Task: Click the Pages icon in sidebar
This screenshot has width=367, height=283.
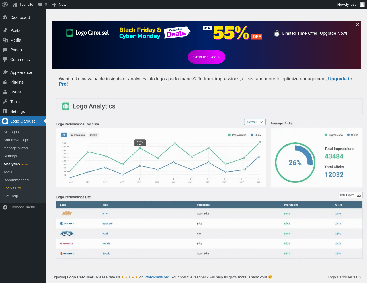Action: (x=5, y=50)
